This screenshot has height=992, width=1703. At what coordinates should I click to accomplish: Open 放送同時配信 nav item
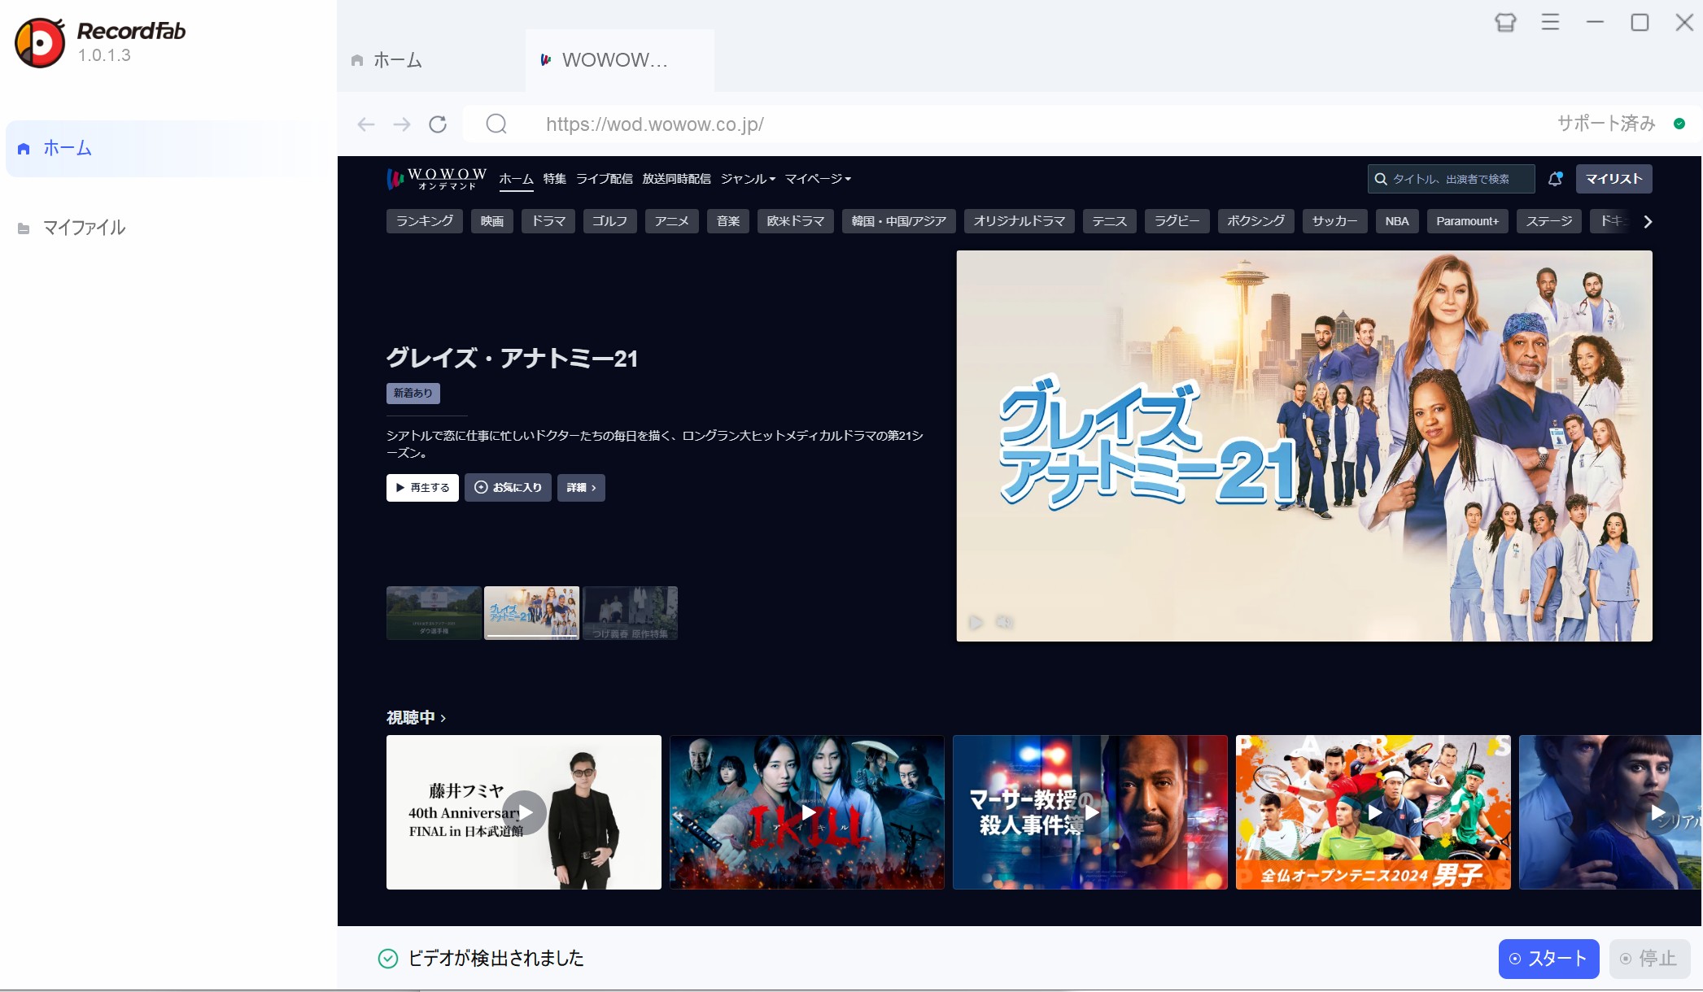click(676, 179)
